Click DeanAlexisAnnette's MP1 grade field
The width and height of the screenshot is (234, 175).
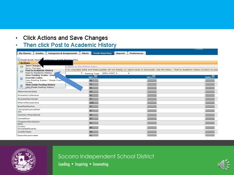click(94, 135)
